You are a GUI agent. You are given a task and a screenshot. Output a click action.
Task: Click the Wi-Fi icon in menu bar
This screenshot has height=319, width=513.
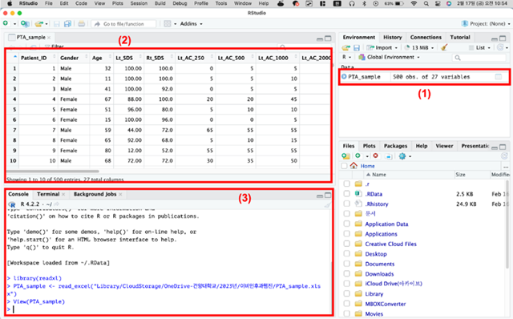tap(414, 3)
